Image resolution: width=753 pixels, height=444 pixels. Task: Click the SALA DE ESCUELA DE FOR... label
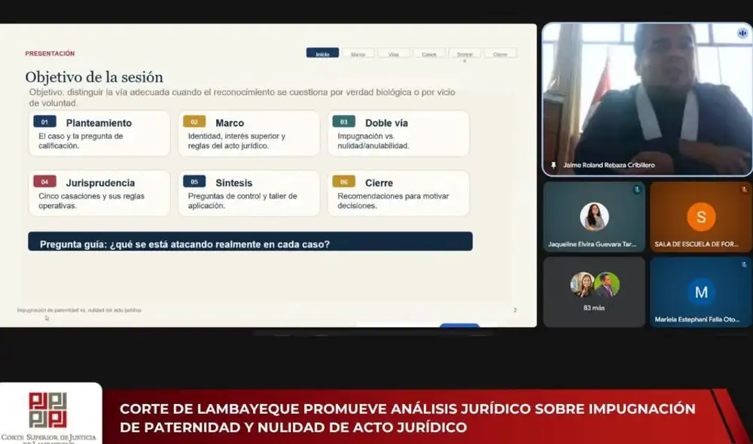click(x=697, y=244)
